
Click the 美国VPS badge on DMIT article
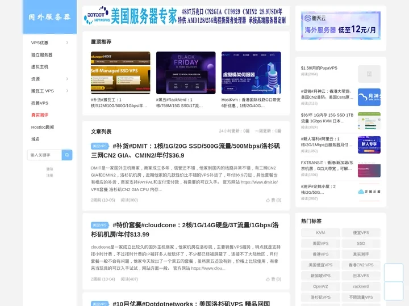click(x=99, y=146)
